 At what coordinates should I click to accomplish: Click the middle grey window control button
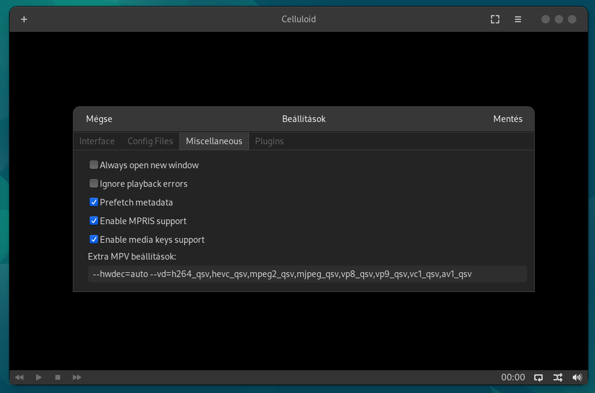[x=558, y=19]
